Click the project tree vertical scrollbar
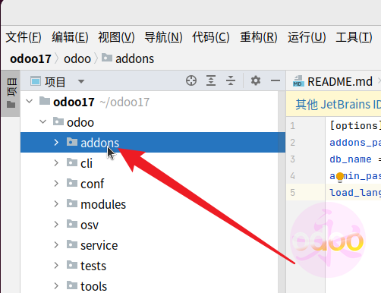Viewport: 381px width, 293px height. pyautogui.click(x=282, y=192)
